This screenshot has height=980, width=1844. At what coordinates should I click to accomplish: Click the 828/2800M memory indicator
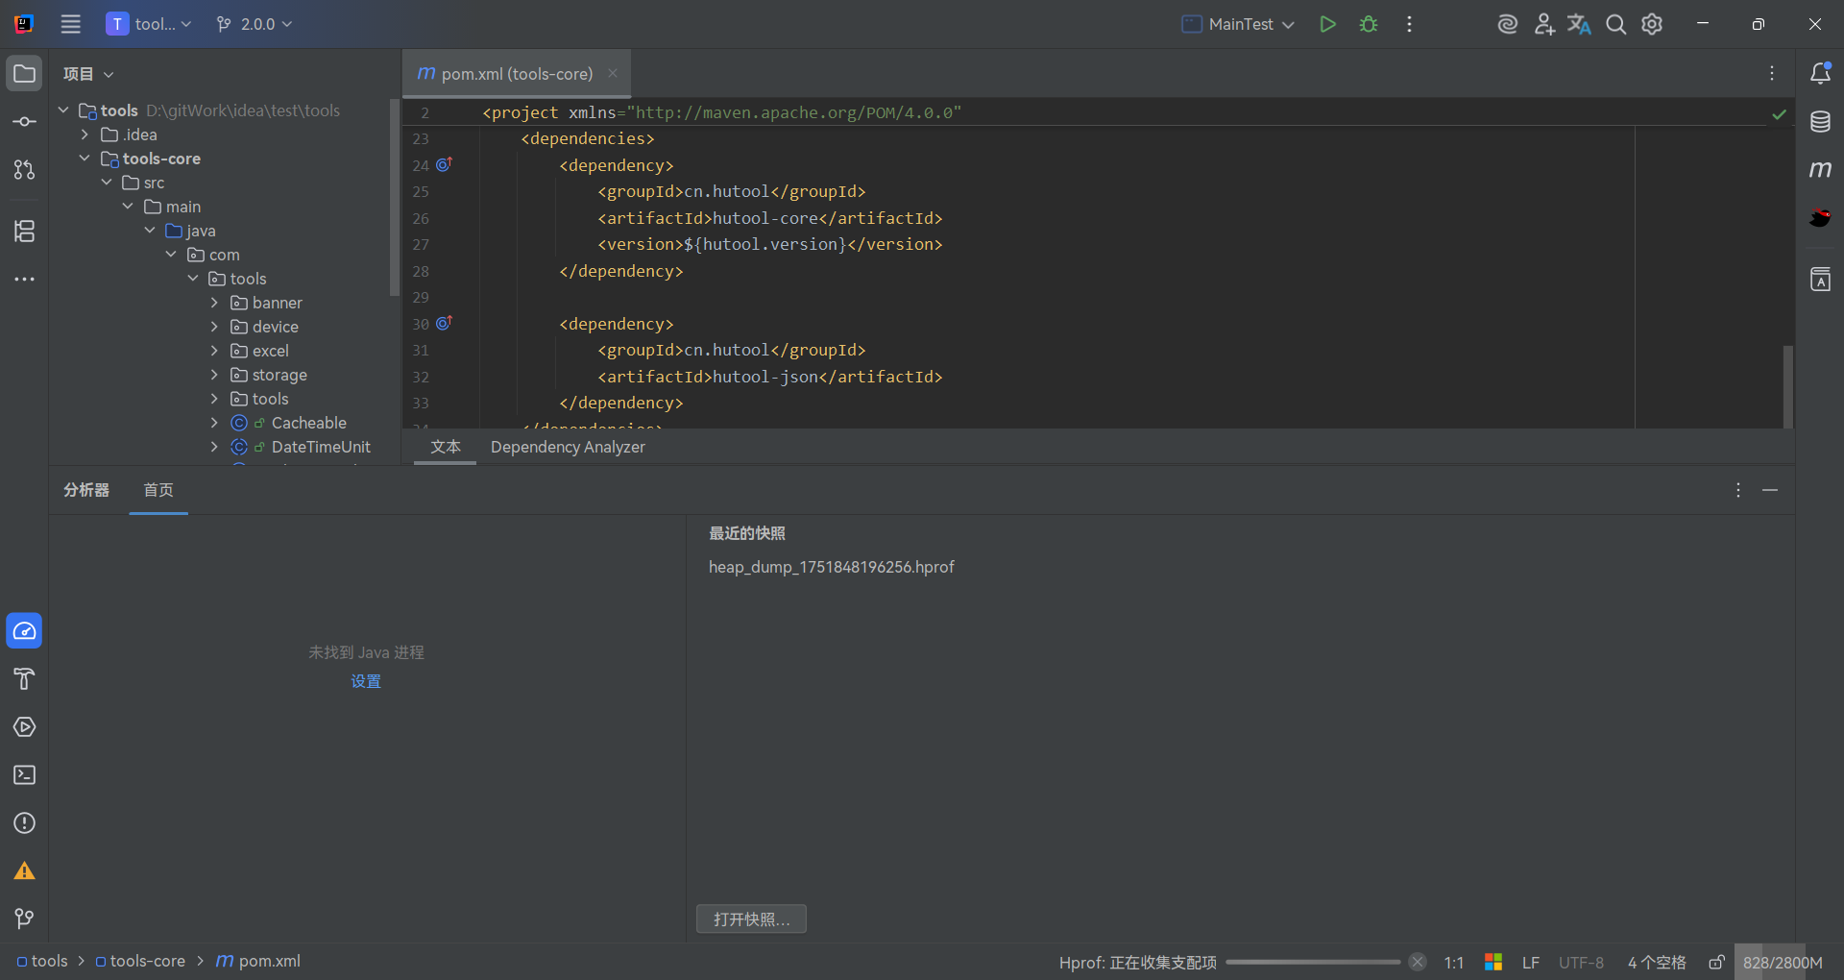pos(1782,962)
